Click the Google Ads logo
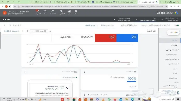Viewport: 181px width, 101px height. click(x=176, y=13)
